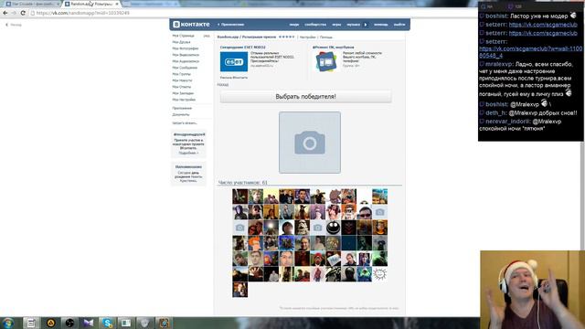585x329 pixels.
Task: Click the browser forward arrow
Action: click(x=14, y=13)
